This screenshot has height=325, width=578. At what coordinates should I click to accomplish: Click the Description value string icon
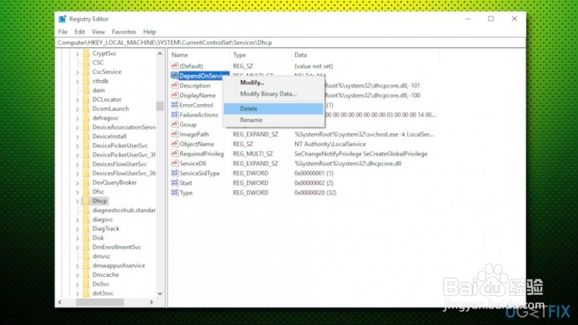tap(175, 85)
